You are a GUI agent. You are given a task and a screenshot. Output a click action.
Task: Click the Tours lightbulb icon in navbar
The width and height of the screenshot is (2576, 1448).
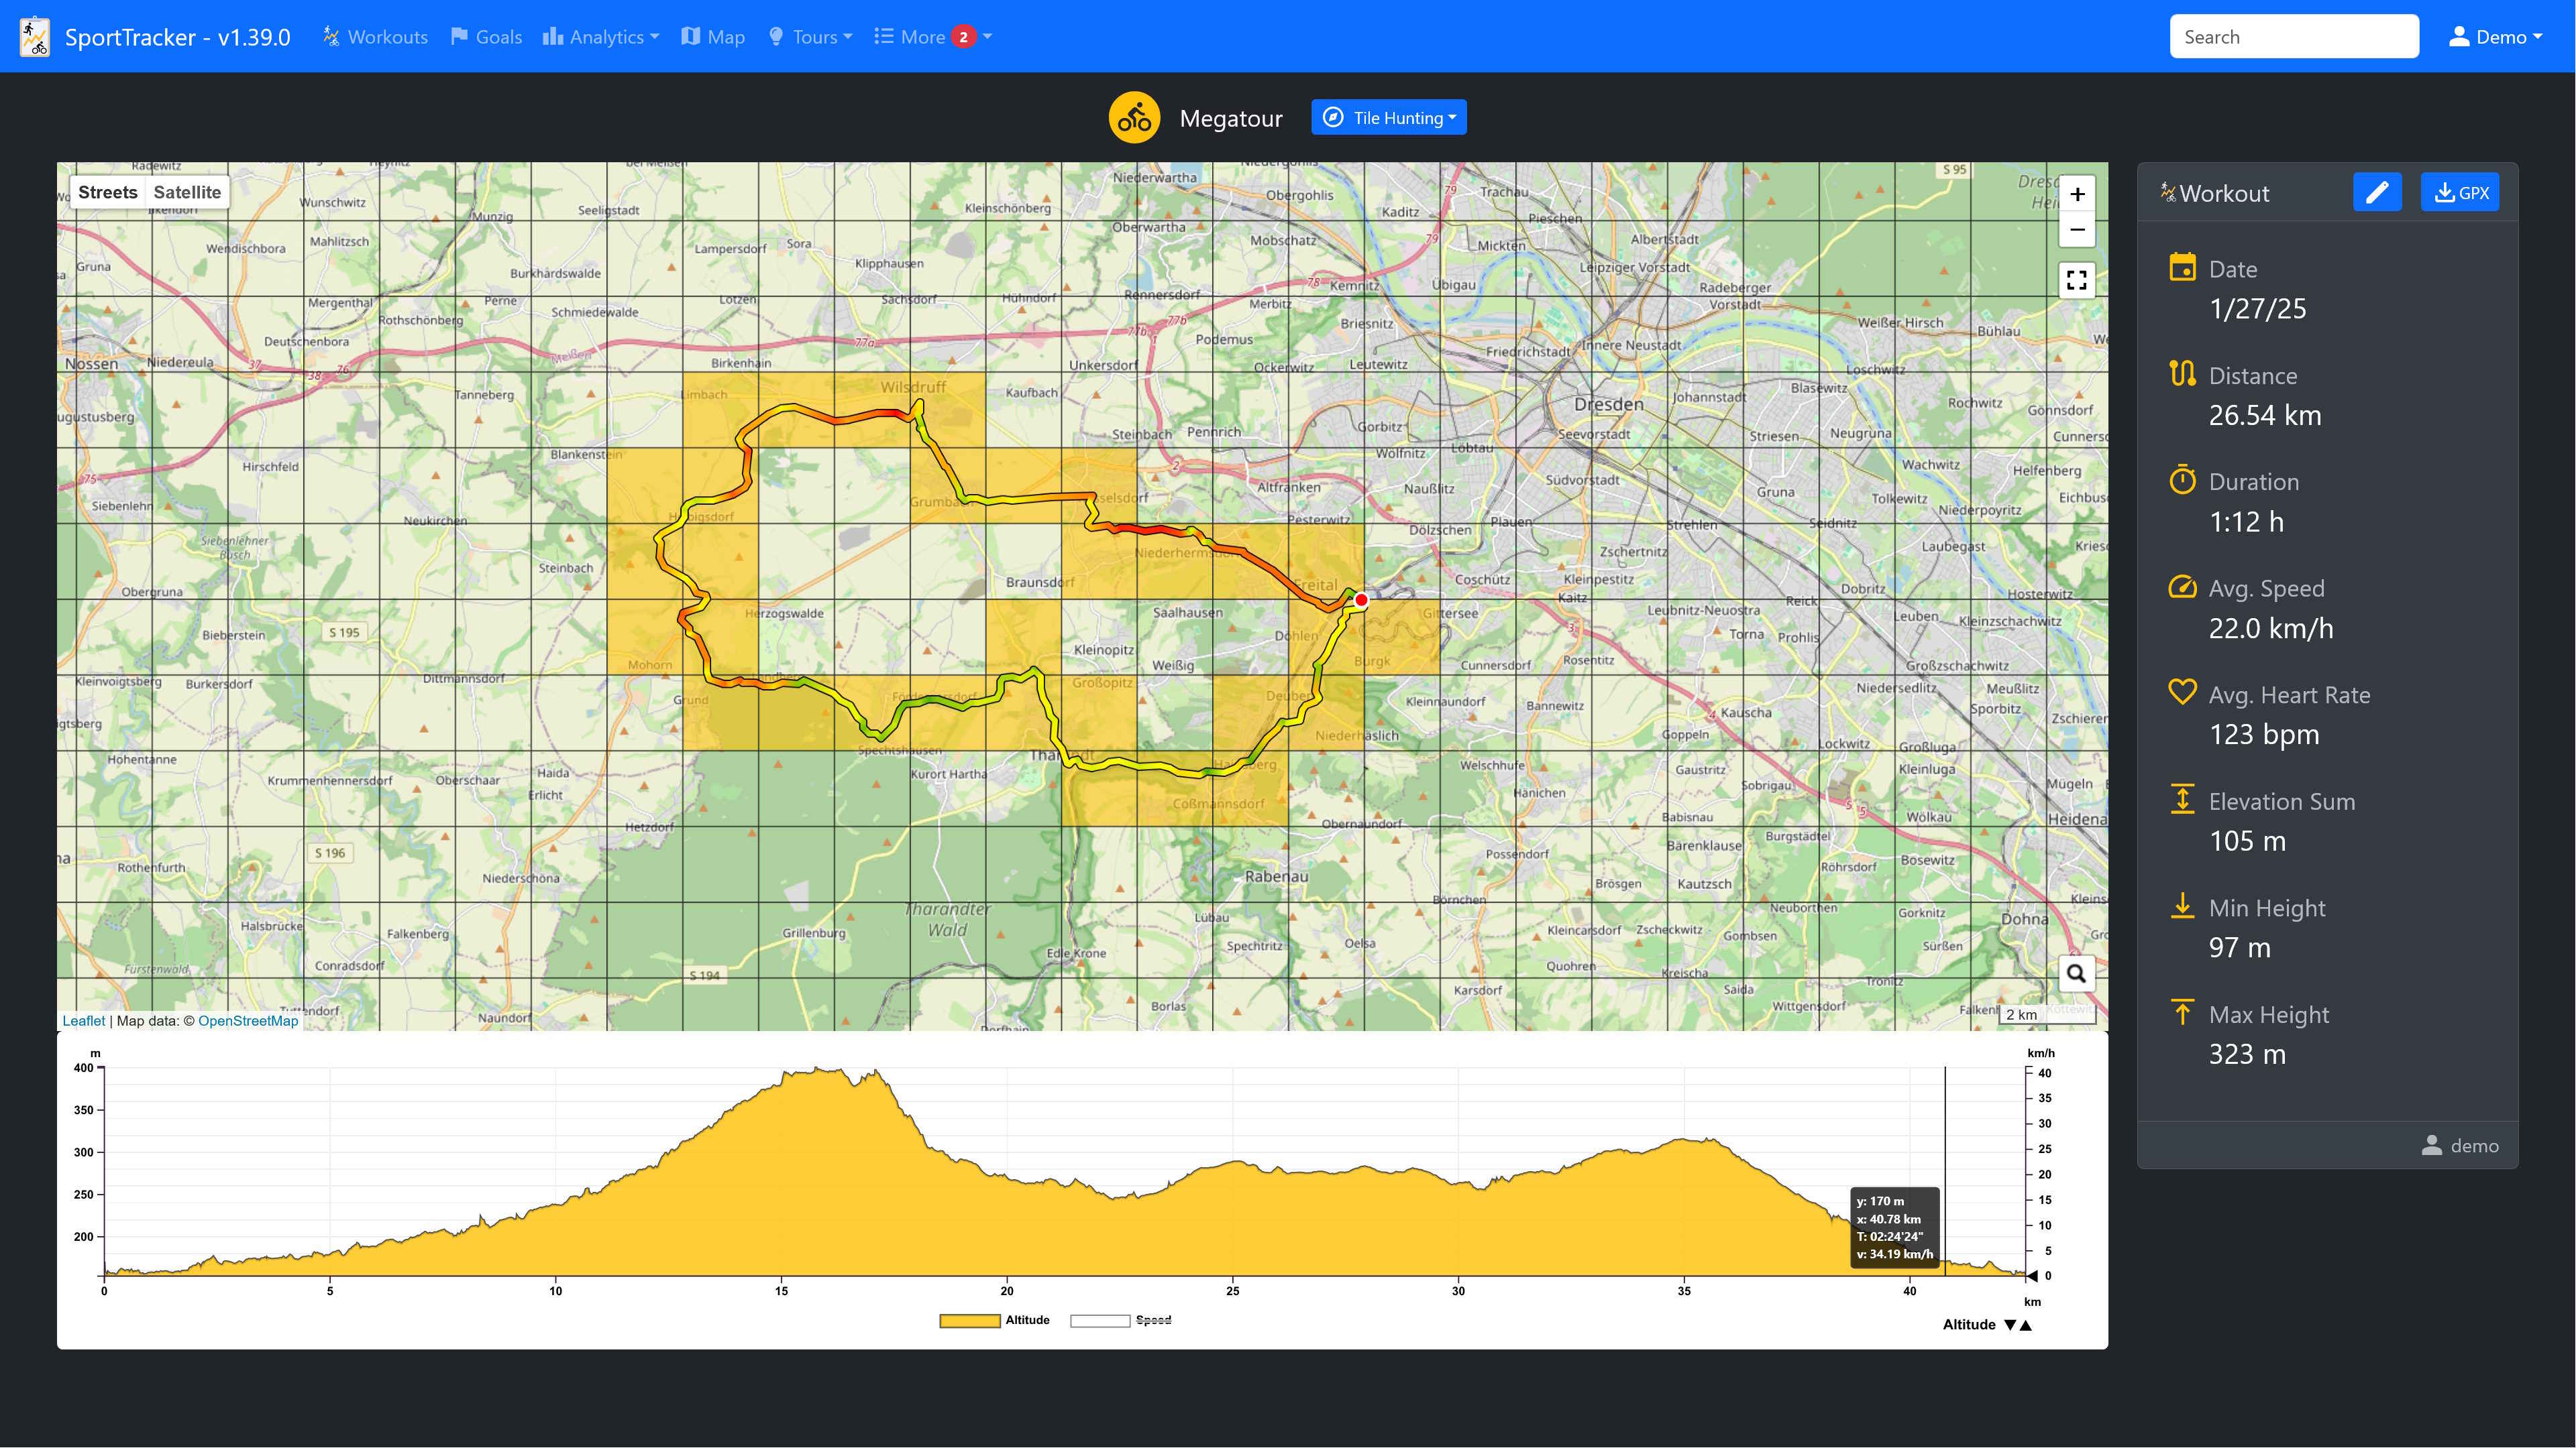point(776,36)
